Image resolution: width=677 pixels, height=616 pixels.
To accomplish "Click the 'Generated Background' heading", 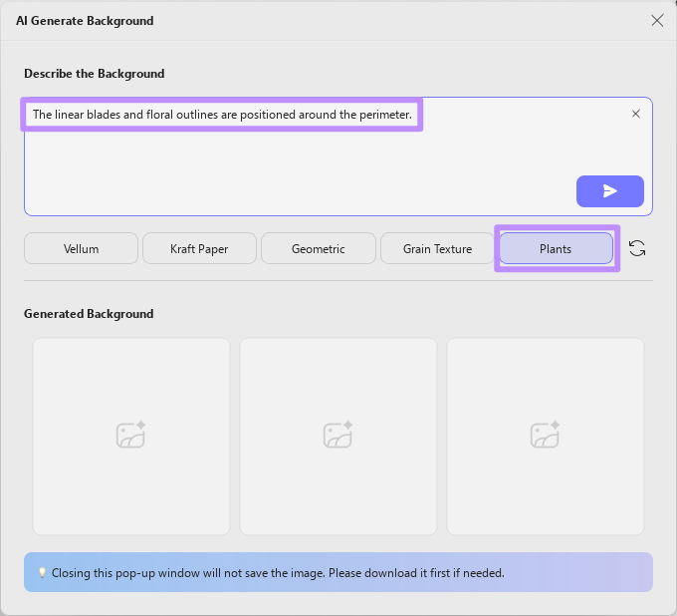I will [89, 313].
